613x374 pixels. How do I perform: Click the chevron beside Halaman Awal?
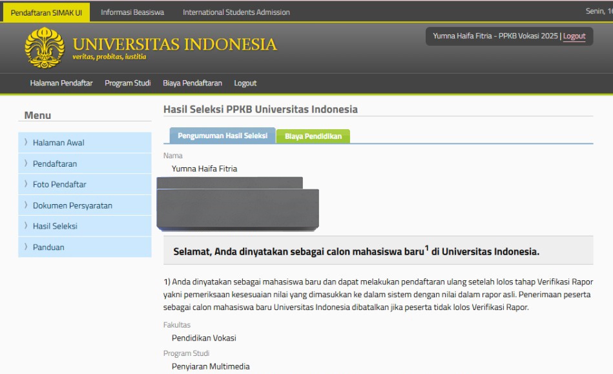tap(26, 142)
